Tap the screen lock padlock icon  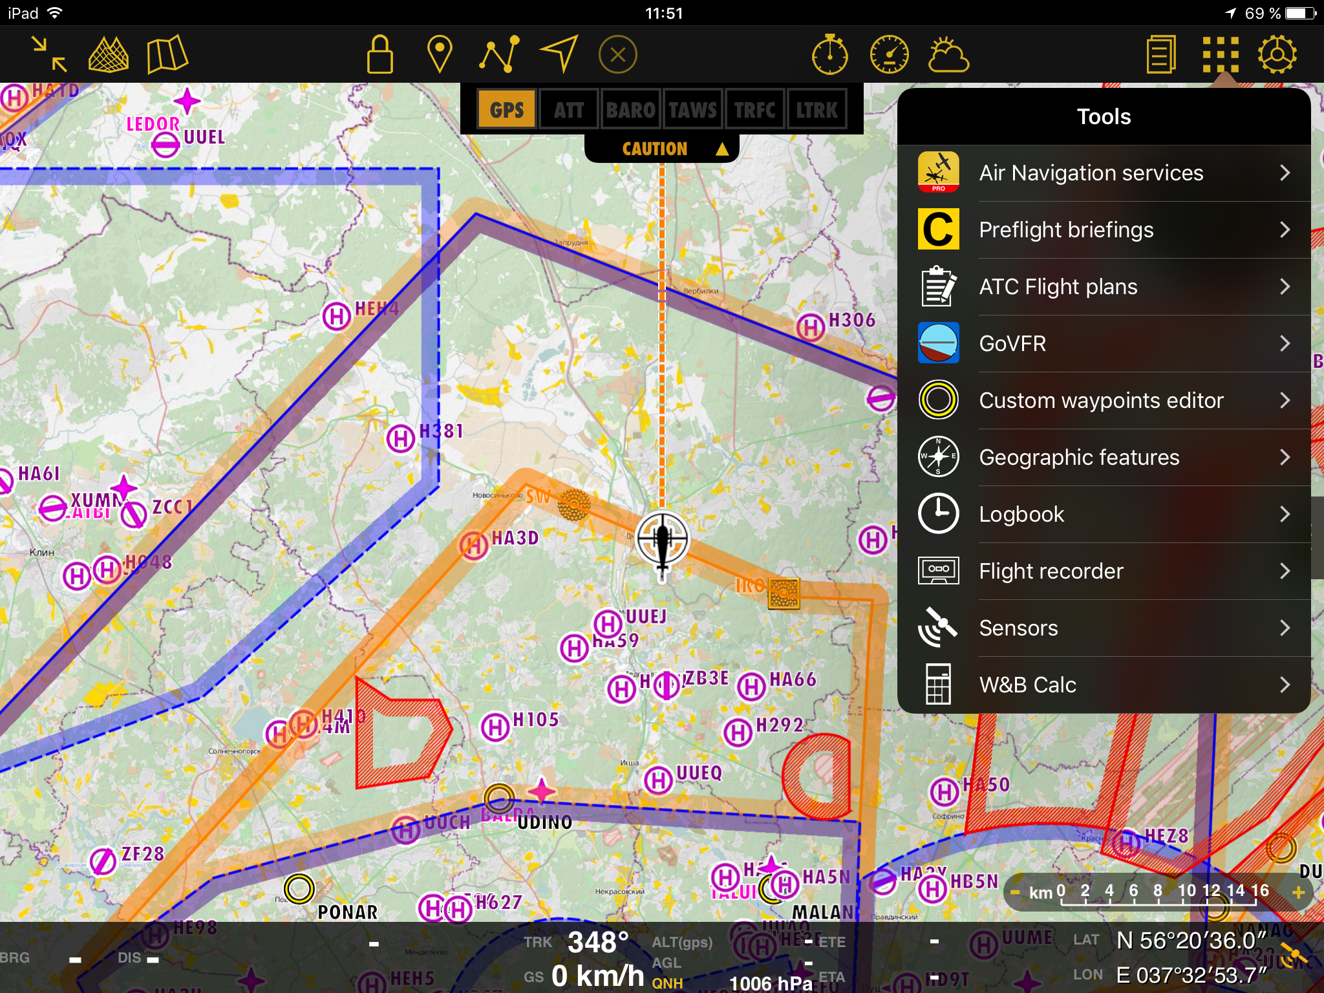tap(379, 54)
